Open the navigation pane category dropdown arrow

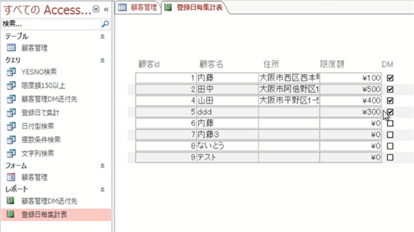tap(96, 9)
